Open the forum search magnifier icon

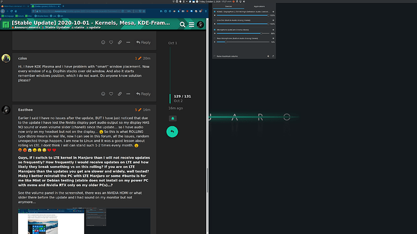[183, 25]
